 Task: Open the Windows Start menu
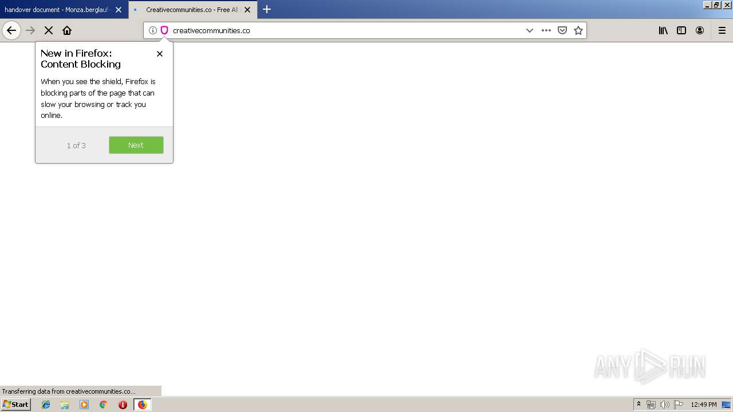pos(16,405)
